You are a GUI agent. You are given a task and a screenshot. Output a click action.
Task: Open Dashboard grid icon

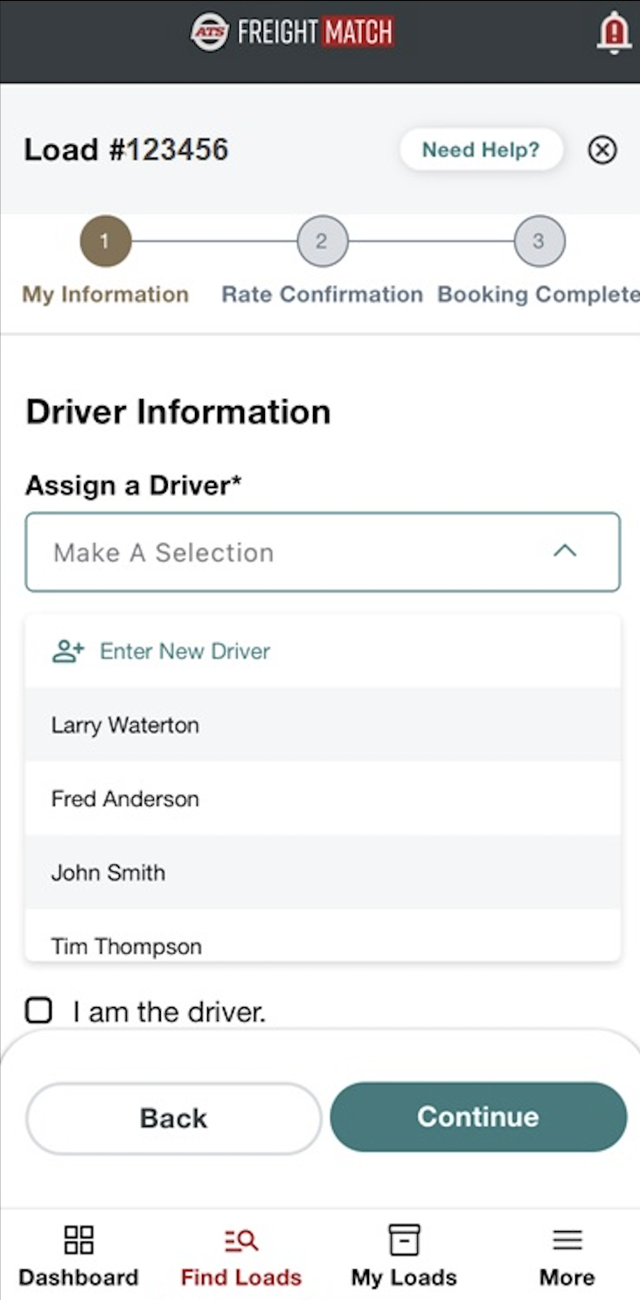(79, 1240)
